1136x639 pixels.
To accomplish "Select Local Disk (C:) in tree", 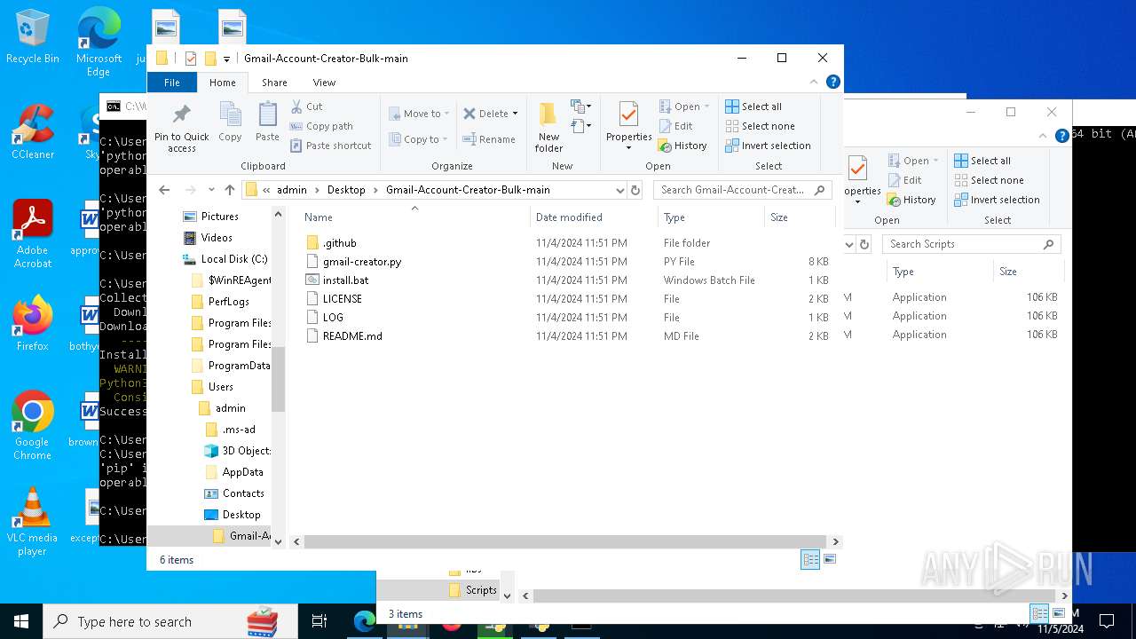I will [233, 259].
